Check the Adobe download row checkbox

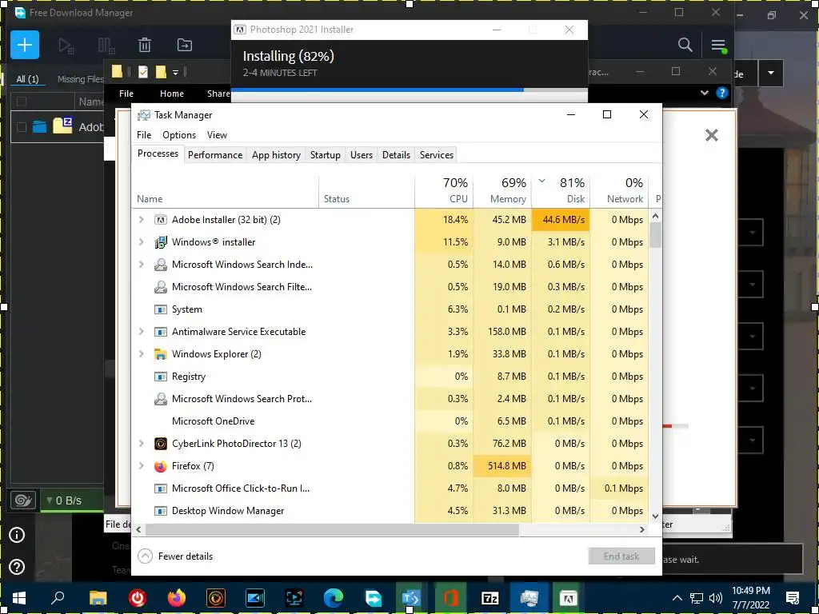(x=22, y=127)
